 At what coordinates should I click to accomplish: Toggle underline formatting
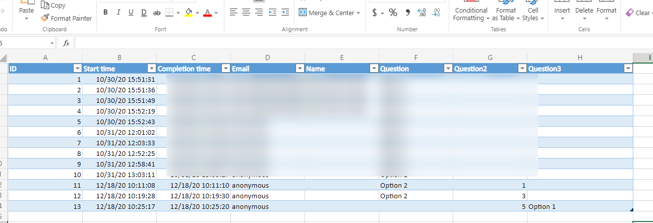[x=131, y=13]
